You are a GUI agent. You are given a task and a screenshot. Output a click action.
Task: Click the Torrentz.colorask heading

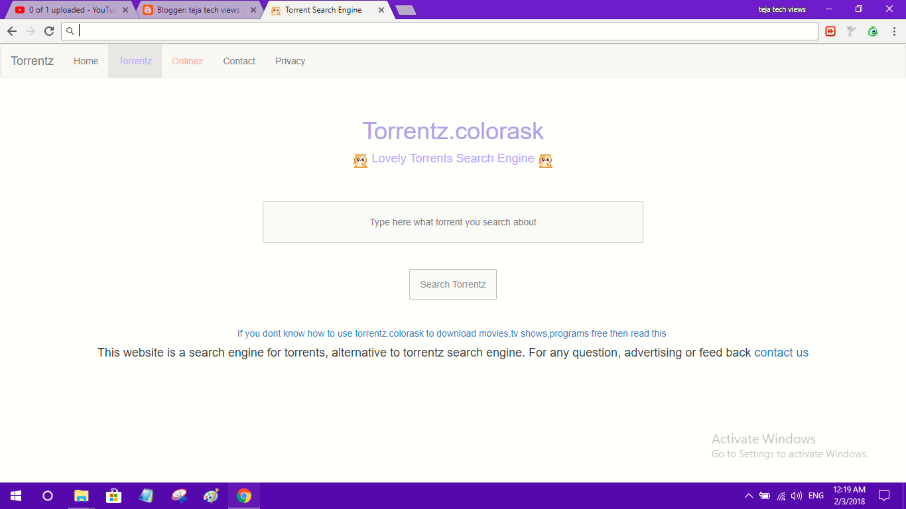(453, 131)
